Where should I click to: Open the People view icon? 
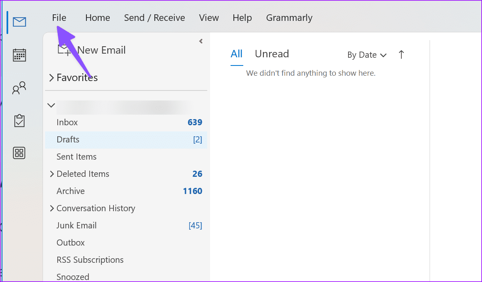[x=19, y=87]
